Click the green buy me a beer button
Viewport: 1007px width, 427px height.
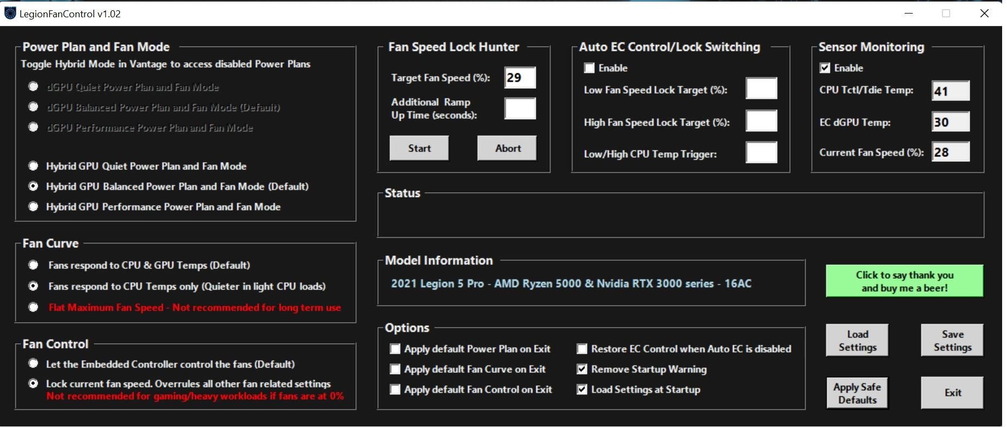point(904,281)
